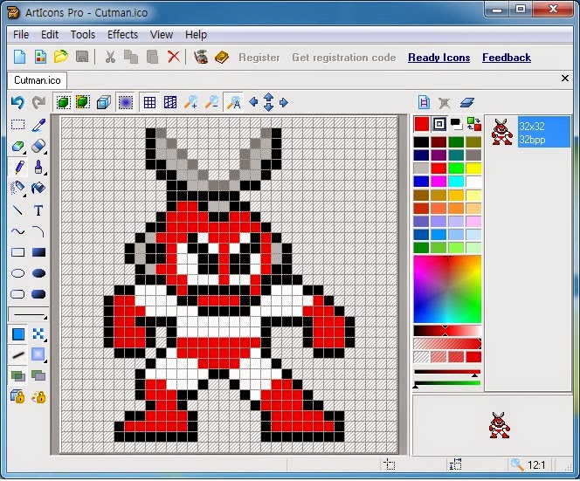Click the New icon file button
The height and width of the screenshot is (481, 580).
[x=19, y=57]
